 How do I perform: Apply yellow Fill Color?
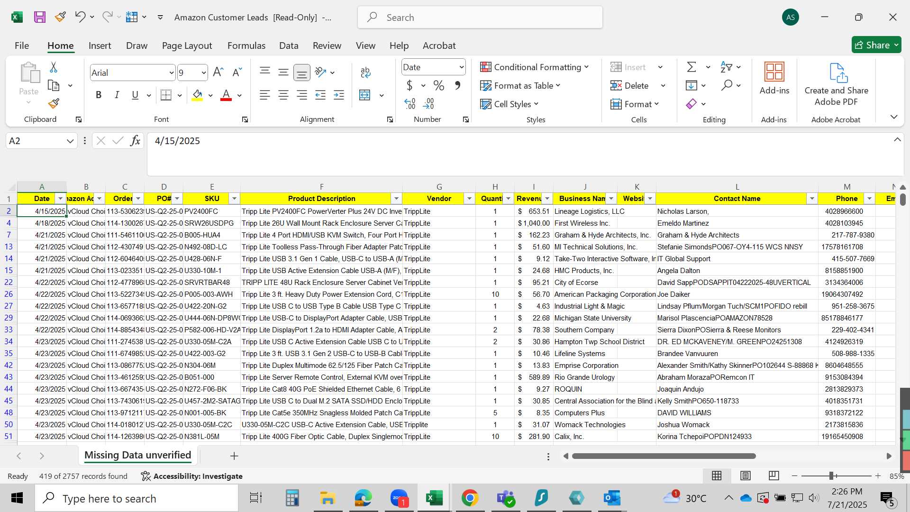[x=197, y=95]
